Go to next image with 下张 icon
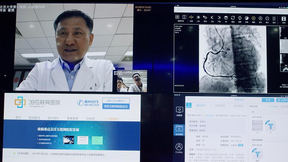288x162 pixels. click(x=219, y=18)
